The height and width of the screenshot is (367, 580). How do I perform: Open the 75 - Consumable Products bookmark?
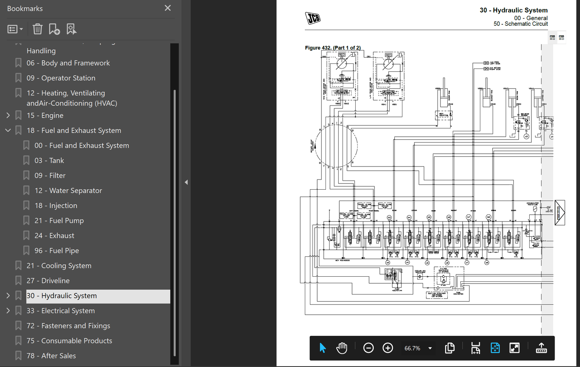tap(69, 341)
